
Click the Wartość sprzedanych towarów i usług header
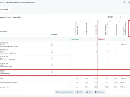tap(77, 29)
